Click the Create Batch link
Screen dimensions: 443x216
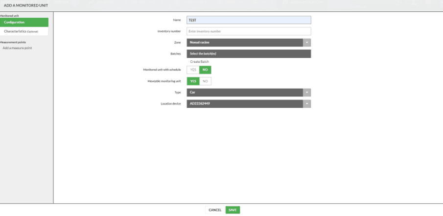point(199,62)
